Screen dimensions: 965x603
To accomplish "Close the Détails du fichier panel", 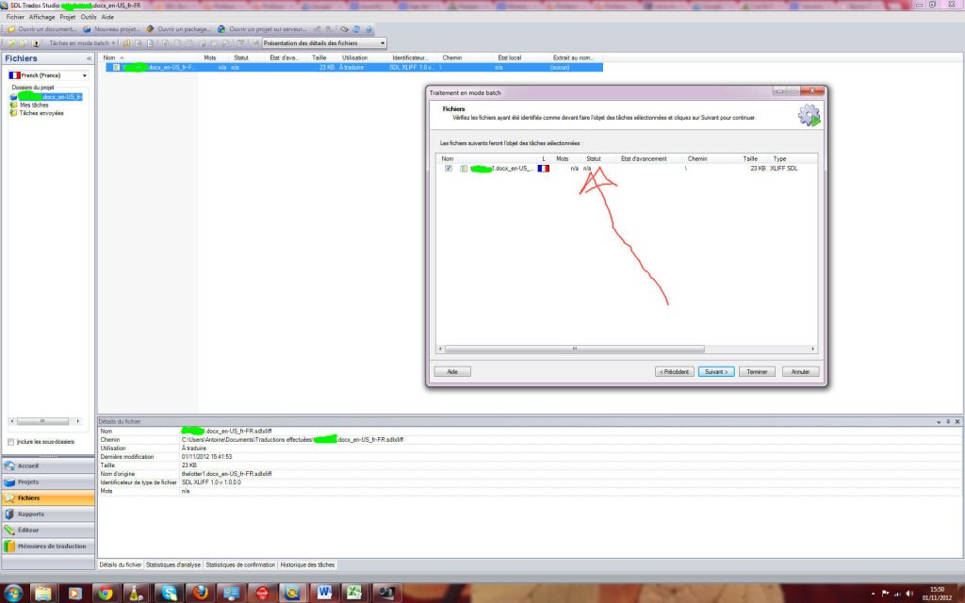I will (x=957, y=421).
